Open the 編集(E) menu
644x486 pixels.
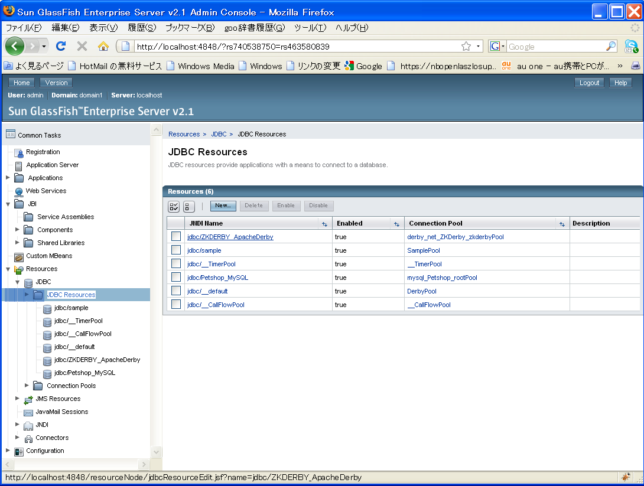(x=65, y=28)
